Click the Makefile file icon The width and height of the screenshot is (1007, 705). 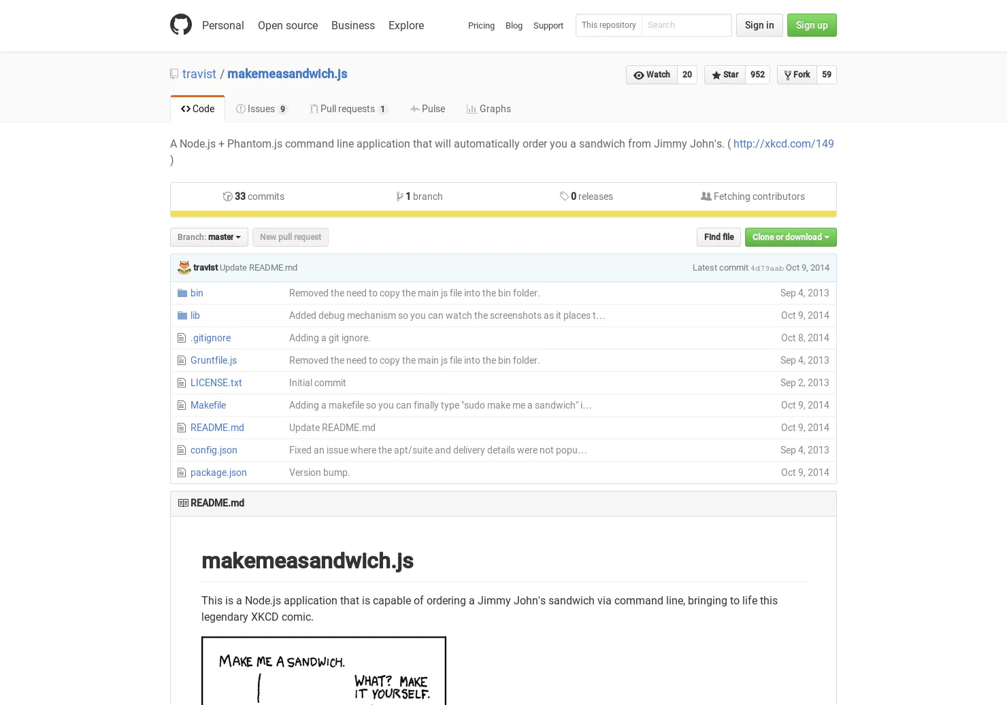point(182,405)
